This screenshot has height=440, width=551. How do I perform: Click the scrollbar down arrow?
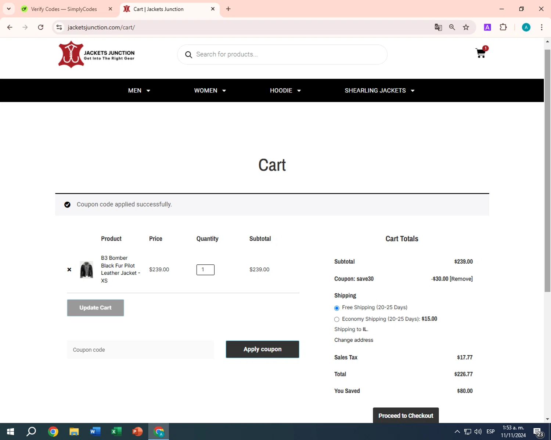point(547,419)
